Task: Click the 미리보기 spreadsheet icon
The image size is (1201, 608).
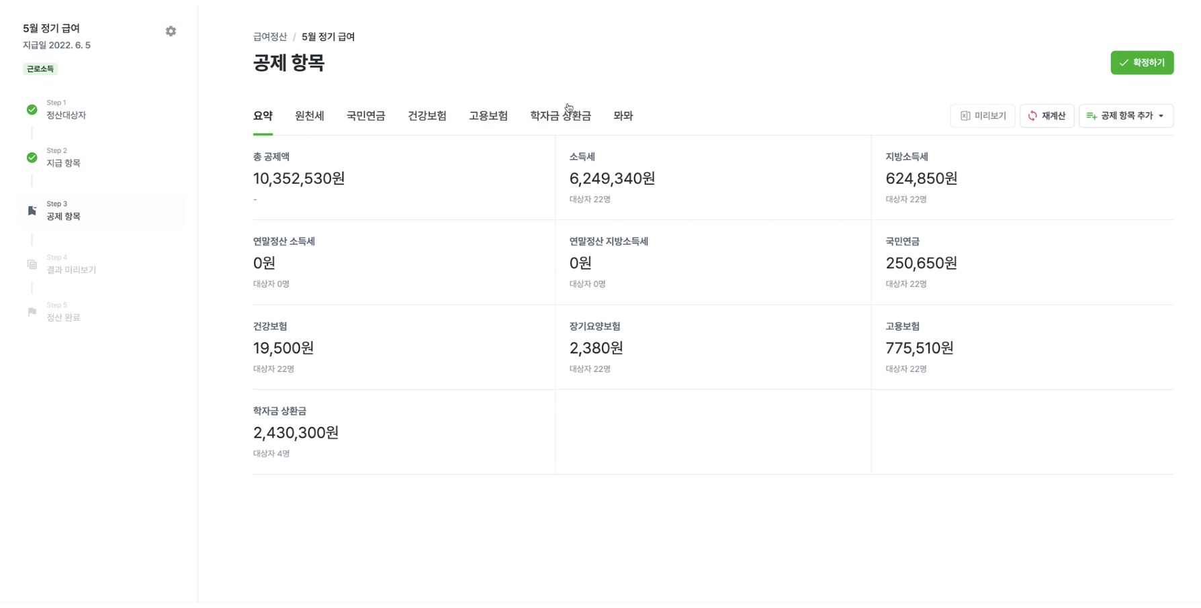Action: (965, 116)
